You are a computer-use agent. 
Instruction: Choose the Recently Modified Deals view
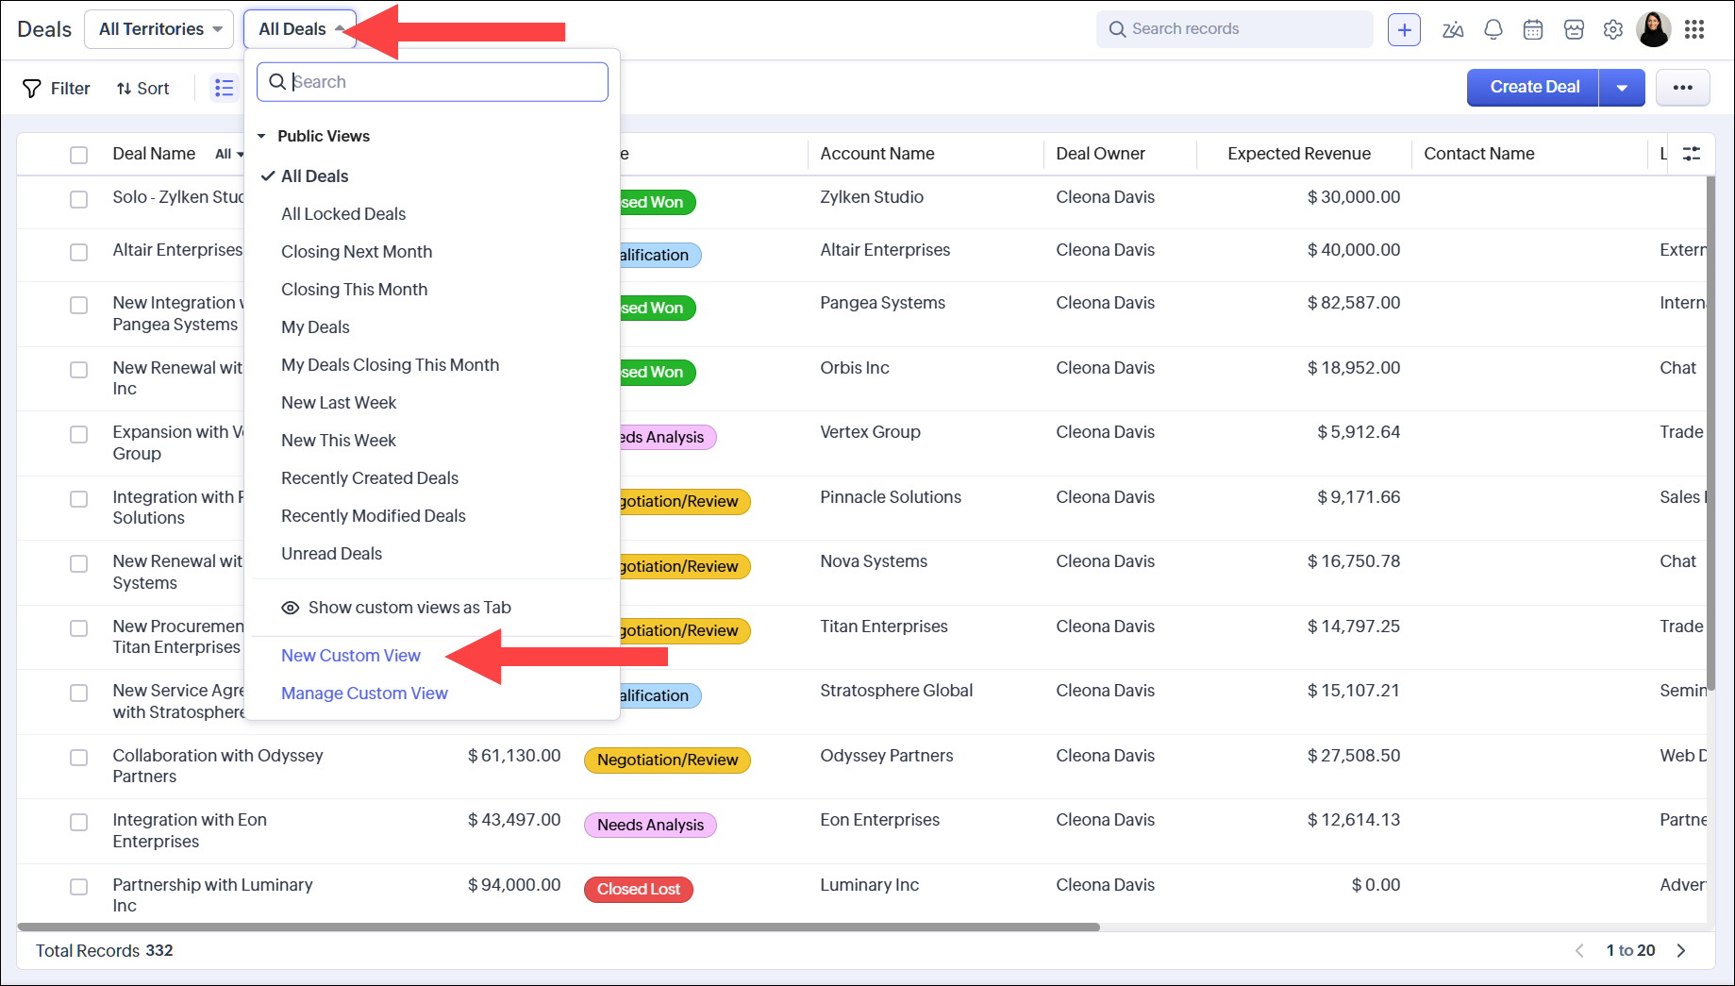pos(373,516)
